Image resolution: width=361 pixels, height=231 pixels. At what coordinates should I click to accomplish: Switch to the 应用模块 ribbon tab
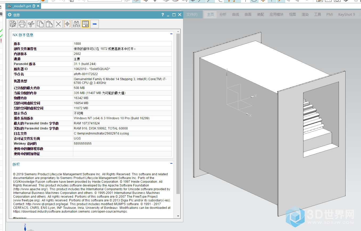pyautogui.click(x=277, y=14)
